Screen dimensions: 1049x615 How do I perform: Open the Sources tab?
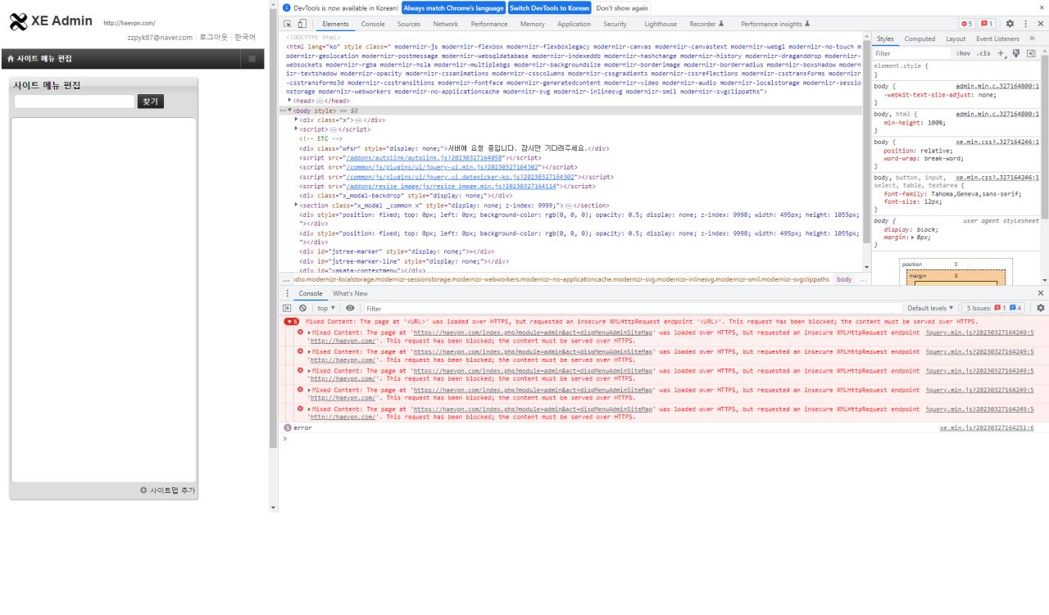tap(408, 25)
